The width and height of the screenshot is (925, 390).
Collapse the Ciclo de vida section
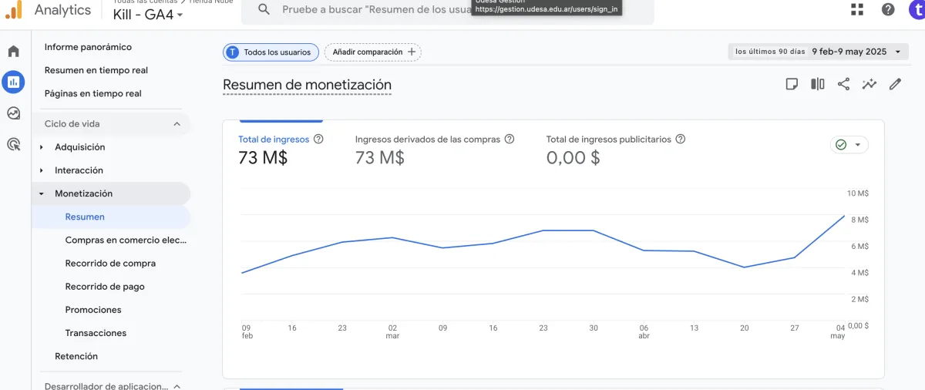click(x=177, y=124)
